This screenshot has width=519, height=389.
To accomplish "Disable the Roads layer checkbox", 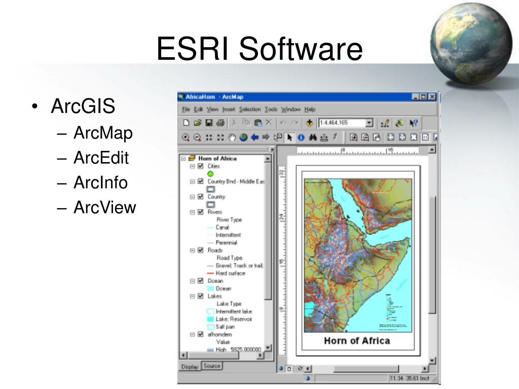I will (x=201, y=250).
